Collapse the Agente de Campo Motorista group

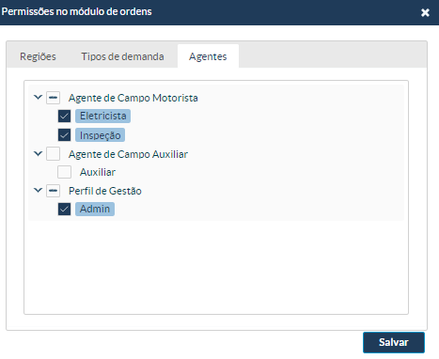click(x=38, y=97)
